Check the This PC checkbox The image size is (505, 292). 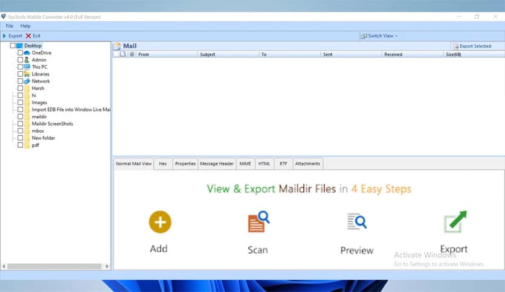pos(20,67)
